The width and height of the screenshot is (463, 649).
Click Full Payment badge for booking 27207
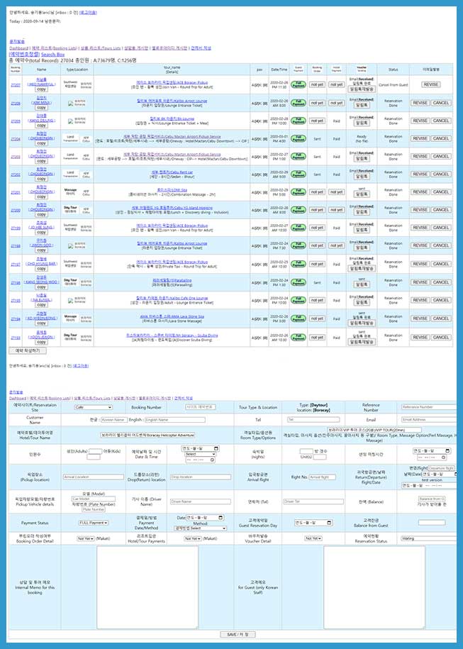[299, 84]
